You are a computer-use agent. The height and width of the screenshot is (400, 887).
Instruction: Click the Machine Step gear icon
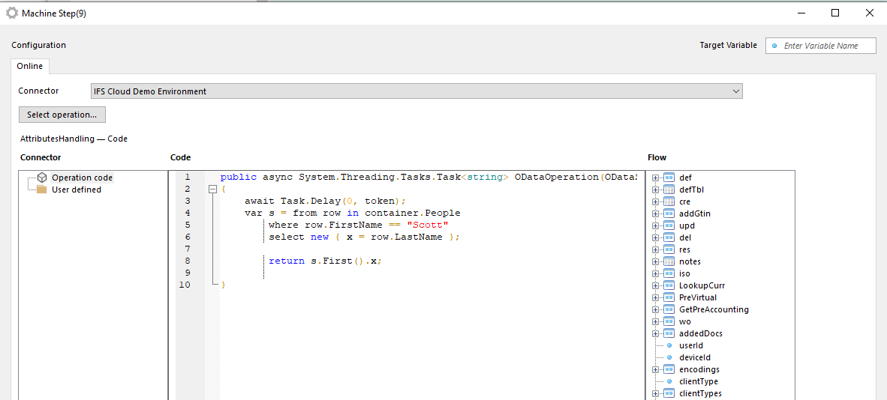[x=12, y=13]
